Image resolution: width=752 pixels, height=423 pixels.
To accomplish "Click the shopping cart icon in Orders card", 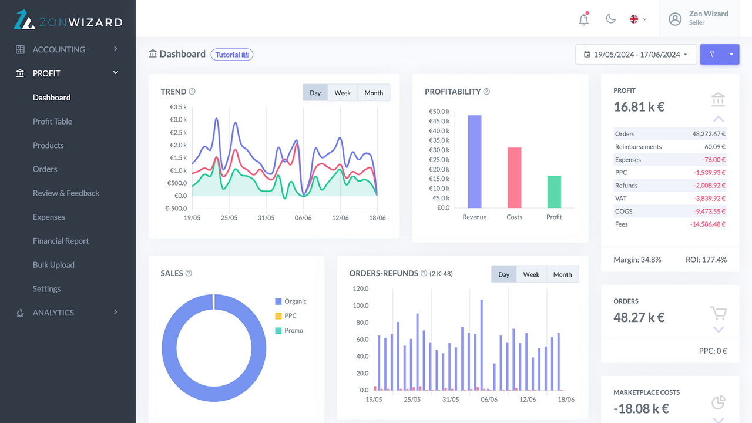I will click(718, 313).
